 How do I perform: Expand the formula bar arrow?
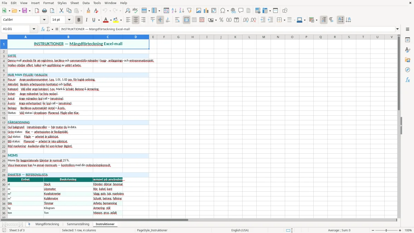(x=397, y=29)
